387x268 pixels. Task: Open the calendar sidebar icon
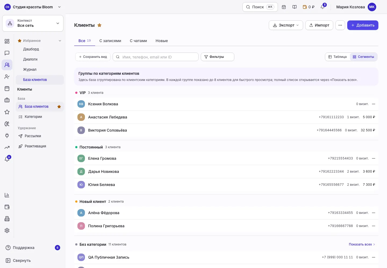coord(7,88)
